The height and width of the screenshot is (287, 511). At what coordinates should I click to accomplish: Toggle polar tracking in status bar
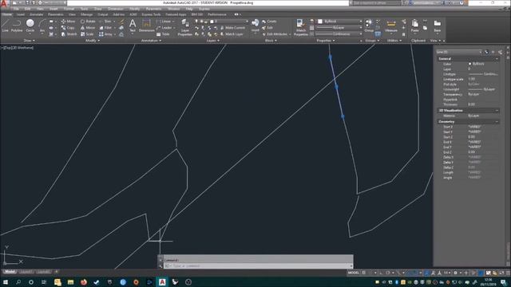388,273
